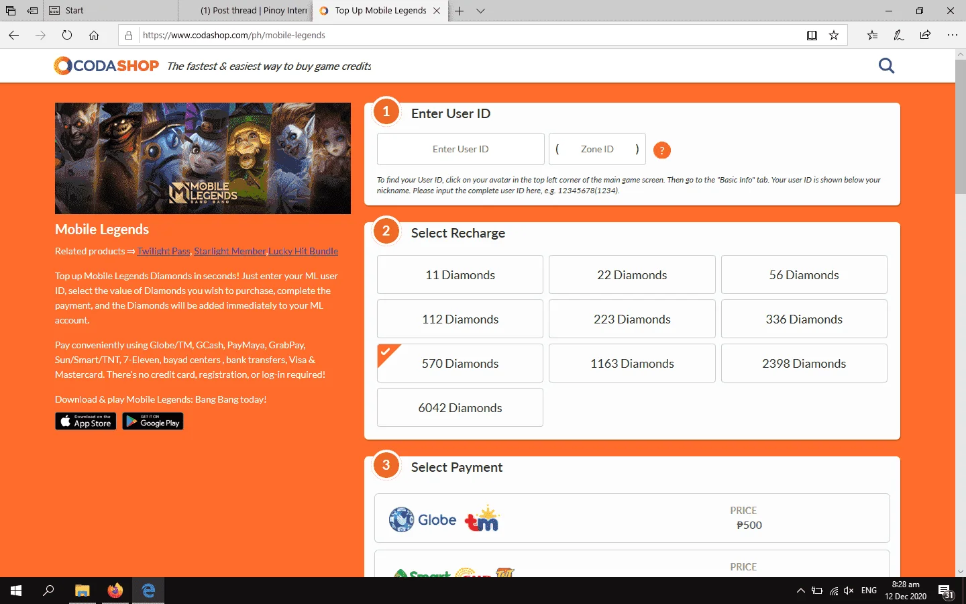
Task: Click the Share page icon
Action: pyautogui.click(x=926, y=35)
